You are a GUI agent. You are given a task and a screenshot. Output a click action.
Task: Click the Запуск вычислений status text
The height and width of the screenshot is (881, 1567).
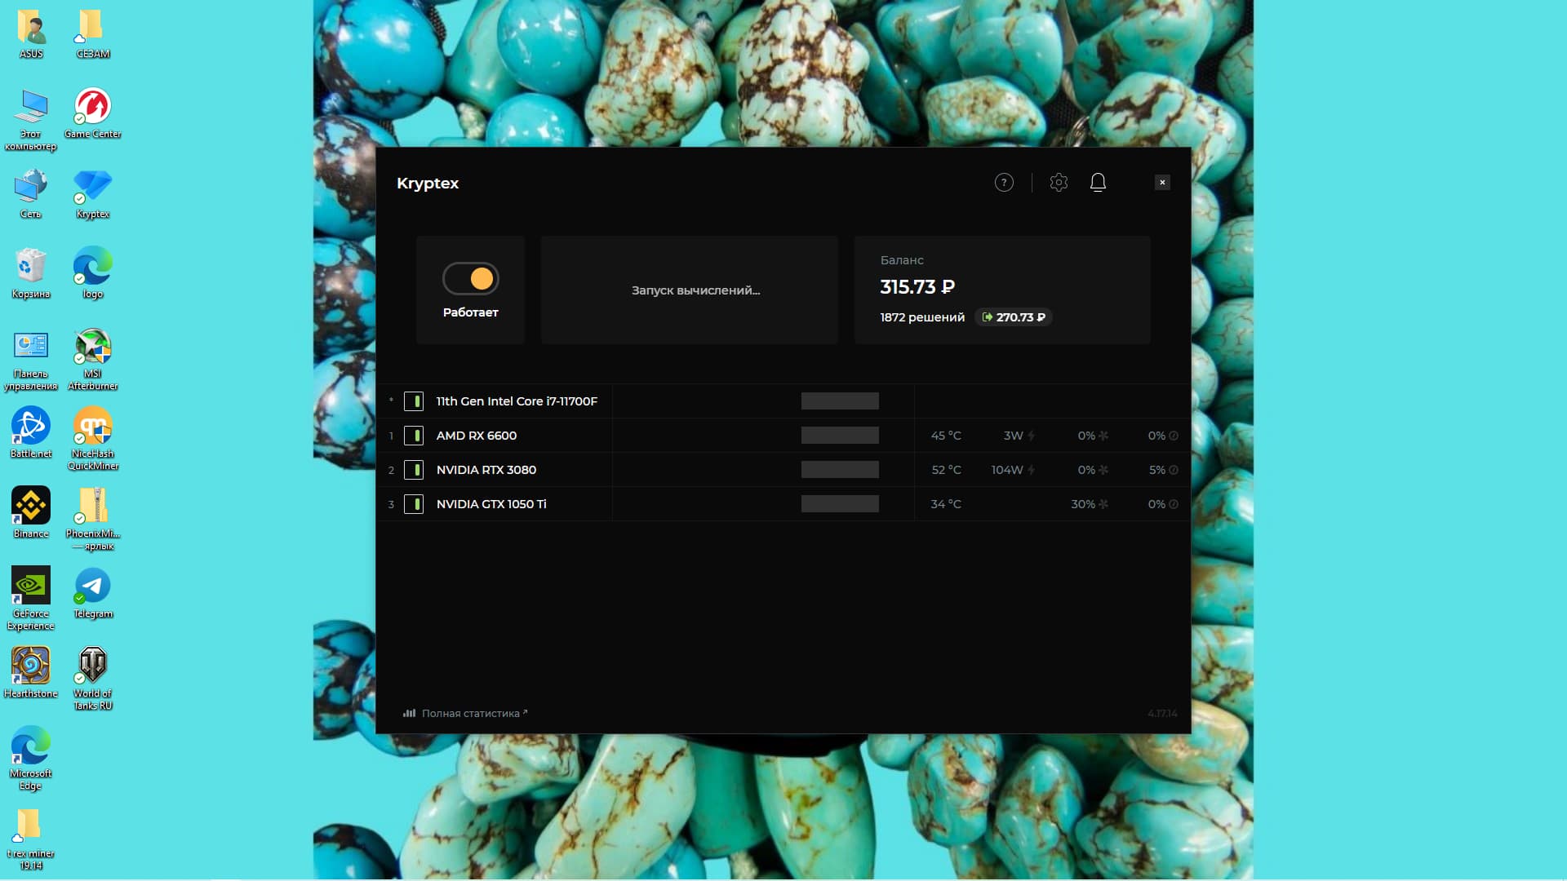click(695, 290)
